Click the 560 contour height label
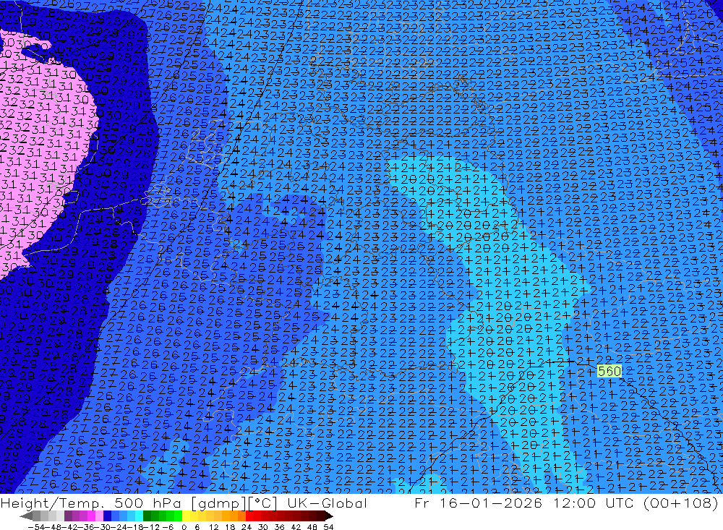 click(609, 372)
